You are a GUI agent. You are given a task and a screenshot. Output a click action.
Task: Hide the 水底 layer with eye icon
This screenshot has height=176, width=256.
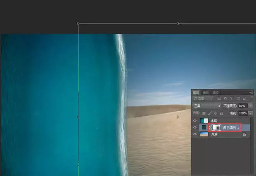coord(195,121)
